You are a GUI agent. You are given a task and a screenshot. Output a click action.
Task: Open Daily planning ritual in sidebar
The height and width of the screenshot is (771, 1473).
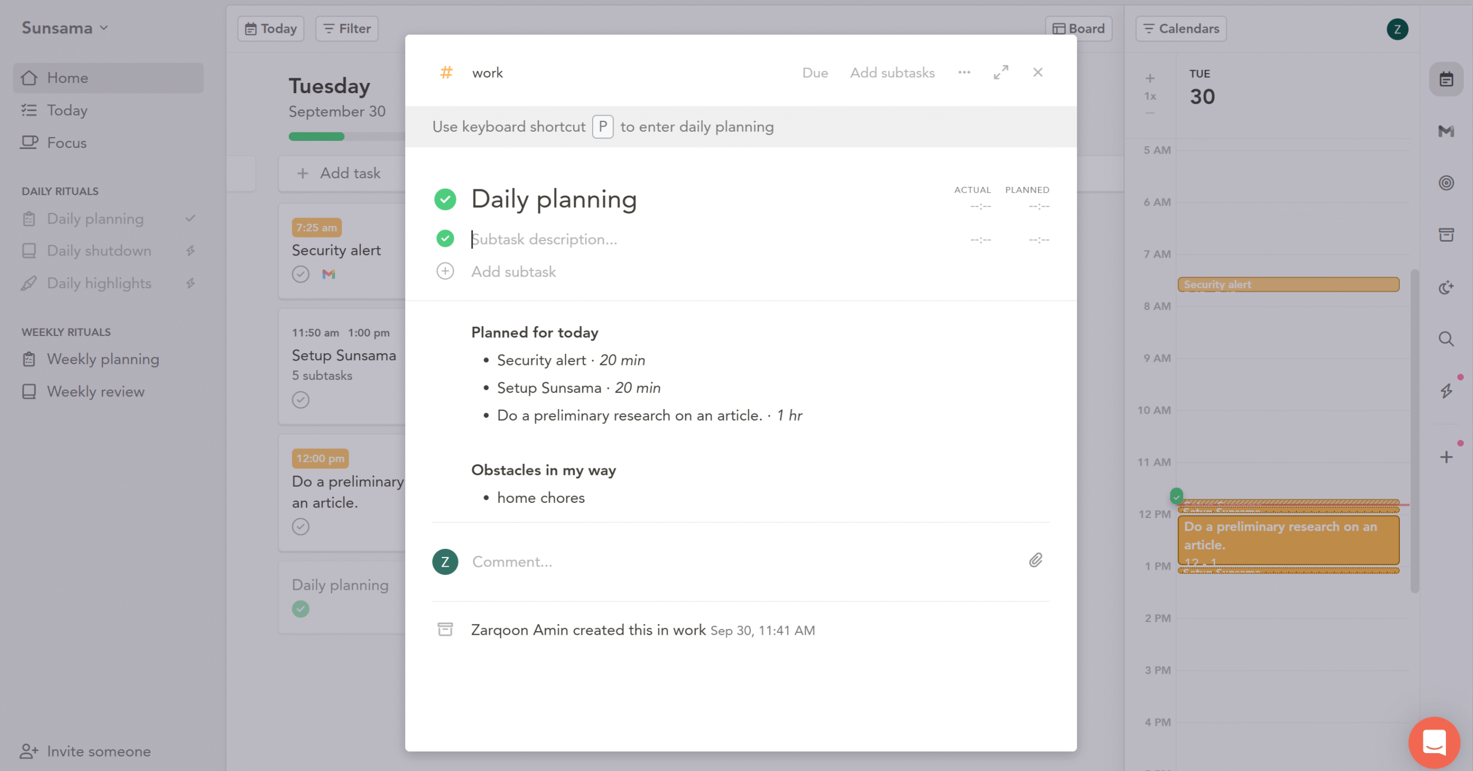(x=96, y=219)
